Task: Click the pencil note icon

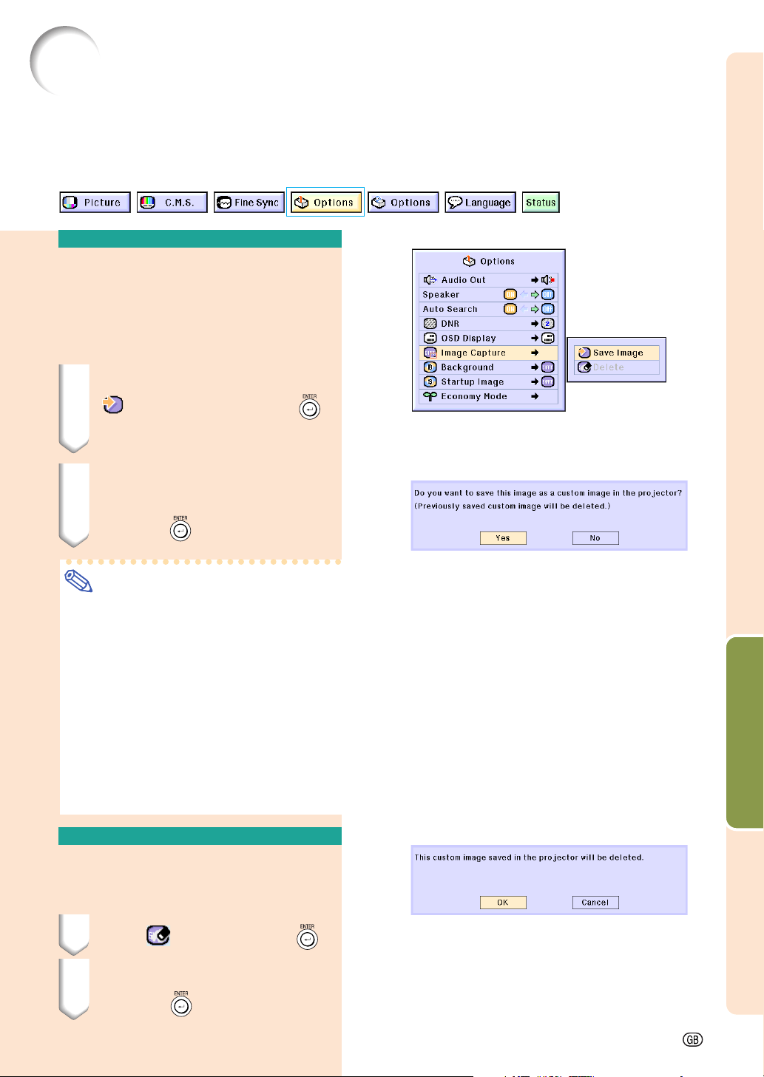Action: click(78, 580)
